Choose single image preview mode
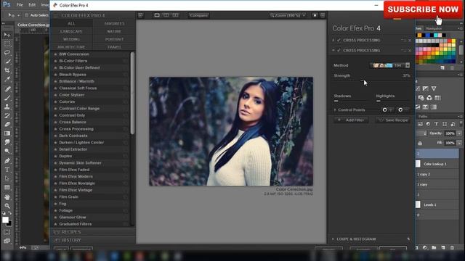 (157, 15)
